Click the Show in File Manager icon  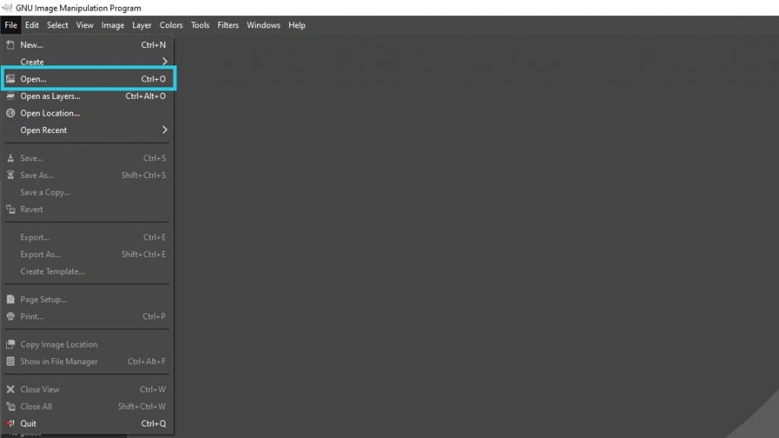11,361
